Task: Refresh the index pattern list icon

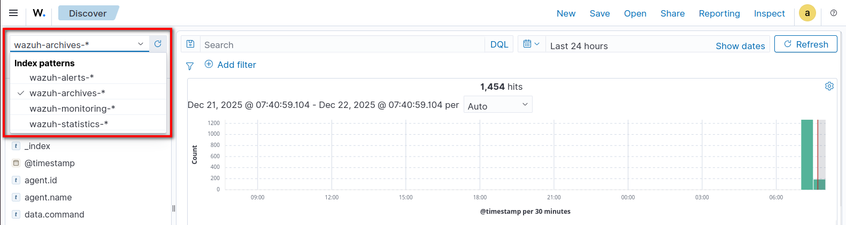Action: (158, 44)
